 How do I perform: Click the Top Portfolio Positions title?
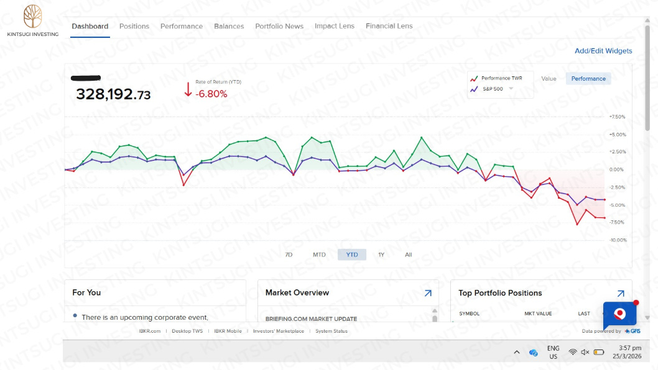500,293
